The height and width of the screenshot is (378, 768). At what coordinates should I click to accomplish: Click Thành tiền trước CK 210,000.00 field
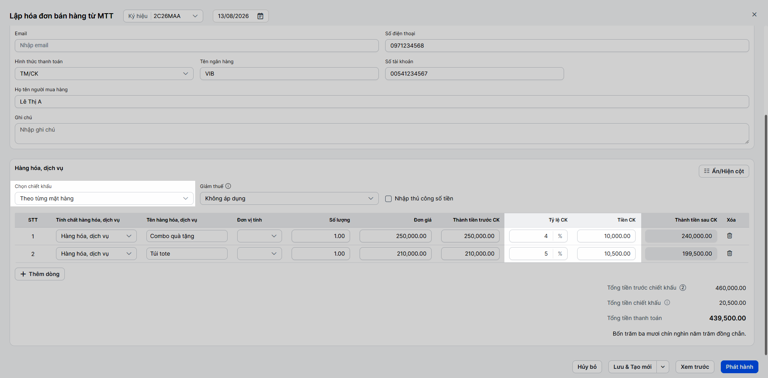(x=470, y=254)
